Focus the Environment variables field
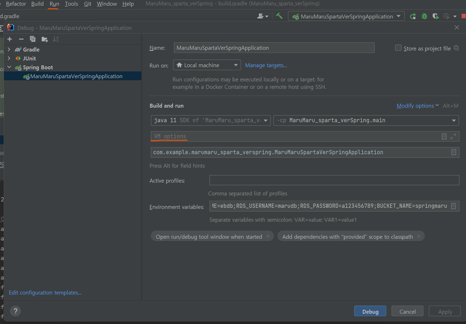 tap(334, 206)
